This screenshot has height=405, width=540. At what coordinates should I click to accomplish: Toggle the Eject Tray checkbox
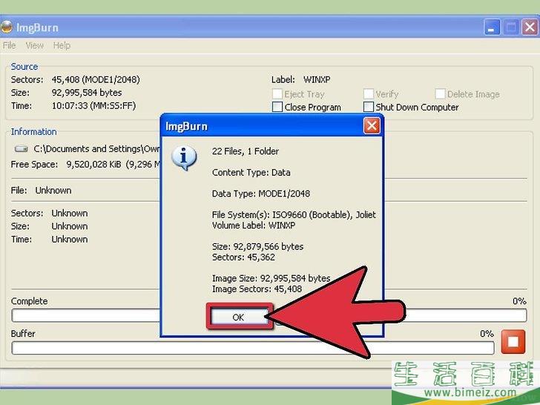(277, 93)
